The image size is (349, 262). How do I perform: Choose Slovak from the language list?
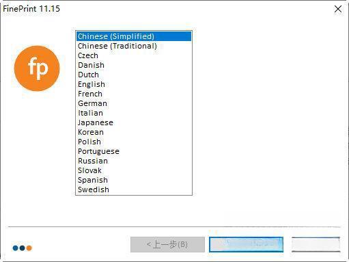tap(134, 170)
